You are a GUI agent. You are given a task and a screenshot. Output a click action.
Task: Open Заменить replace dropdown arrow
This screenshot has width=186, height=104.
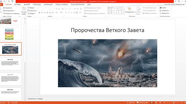click(x=170, y=10)
